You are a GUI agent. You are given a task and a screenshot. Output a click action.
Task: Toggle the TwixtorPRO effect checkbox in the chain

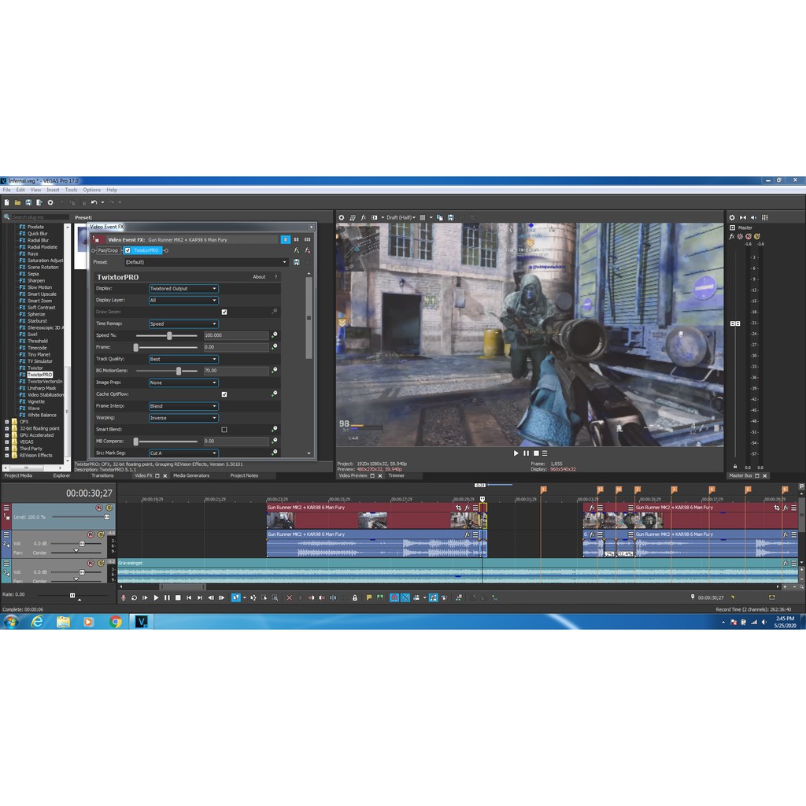[128, 250]
